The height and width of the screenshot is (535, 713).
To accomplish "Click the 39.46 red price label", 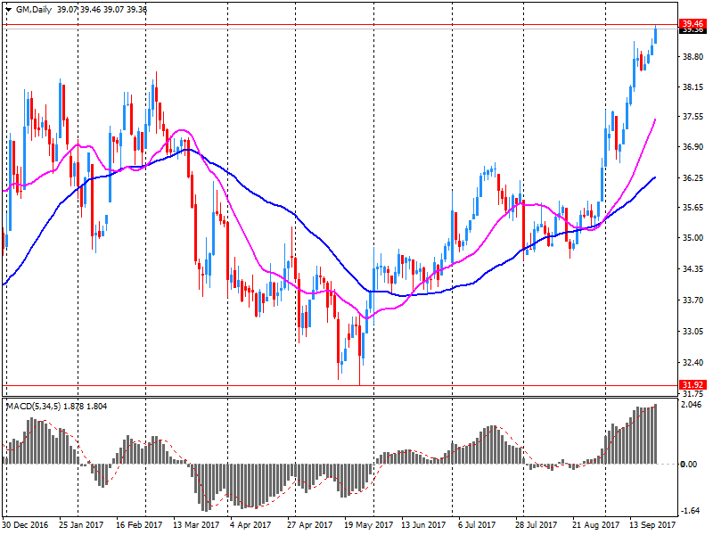I will click(x=693, y=24).
